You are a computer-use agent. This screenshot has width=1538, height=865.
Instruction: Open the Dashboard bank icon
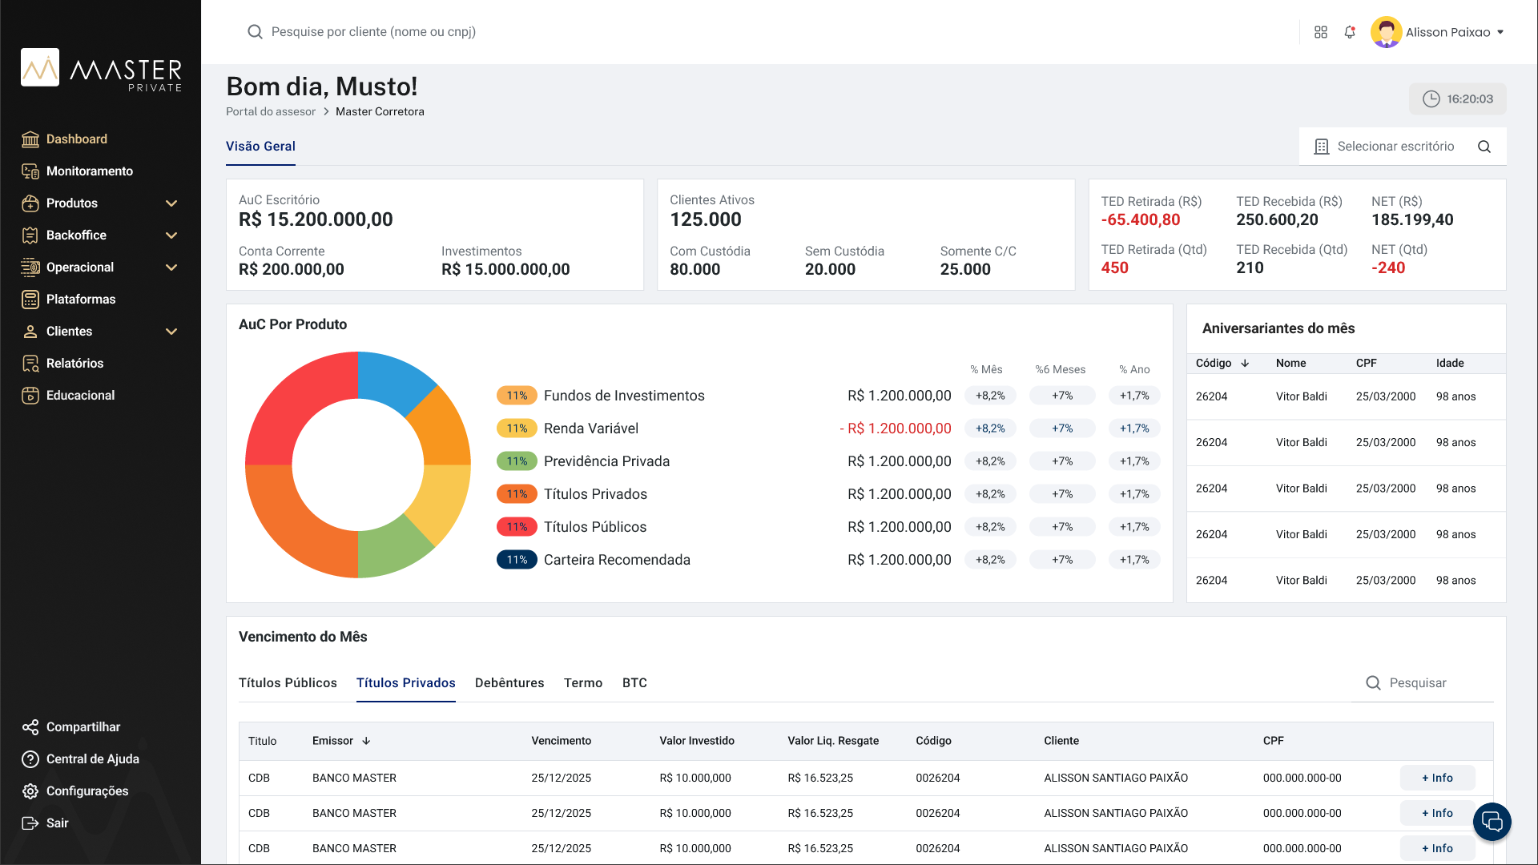[x=30, y=139]
